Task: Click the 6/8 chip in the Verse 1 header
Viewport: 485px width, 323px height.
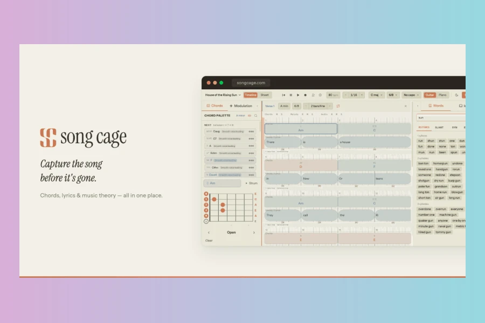Action: click(x=296, y=106)
